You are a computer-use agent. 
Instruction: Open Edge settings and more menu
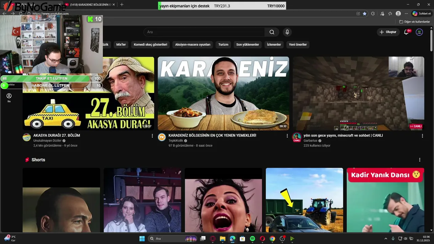[x=406, y=14]
